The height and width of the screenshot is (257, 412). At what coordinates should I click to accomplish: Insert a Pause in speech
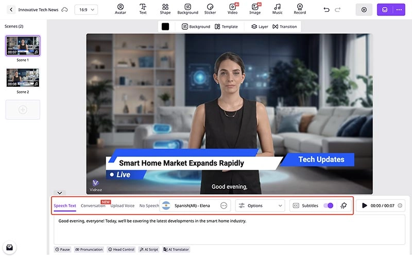(62, 249)
